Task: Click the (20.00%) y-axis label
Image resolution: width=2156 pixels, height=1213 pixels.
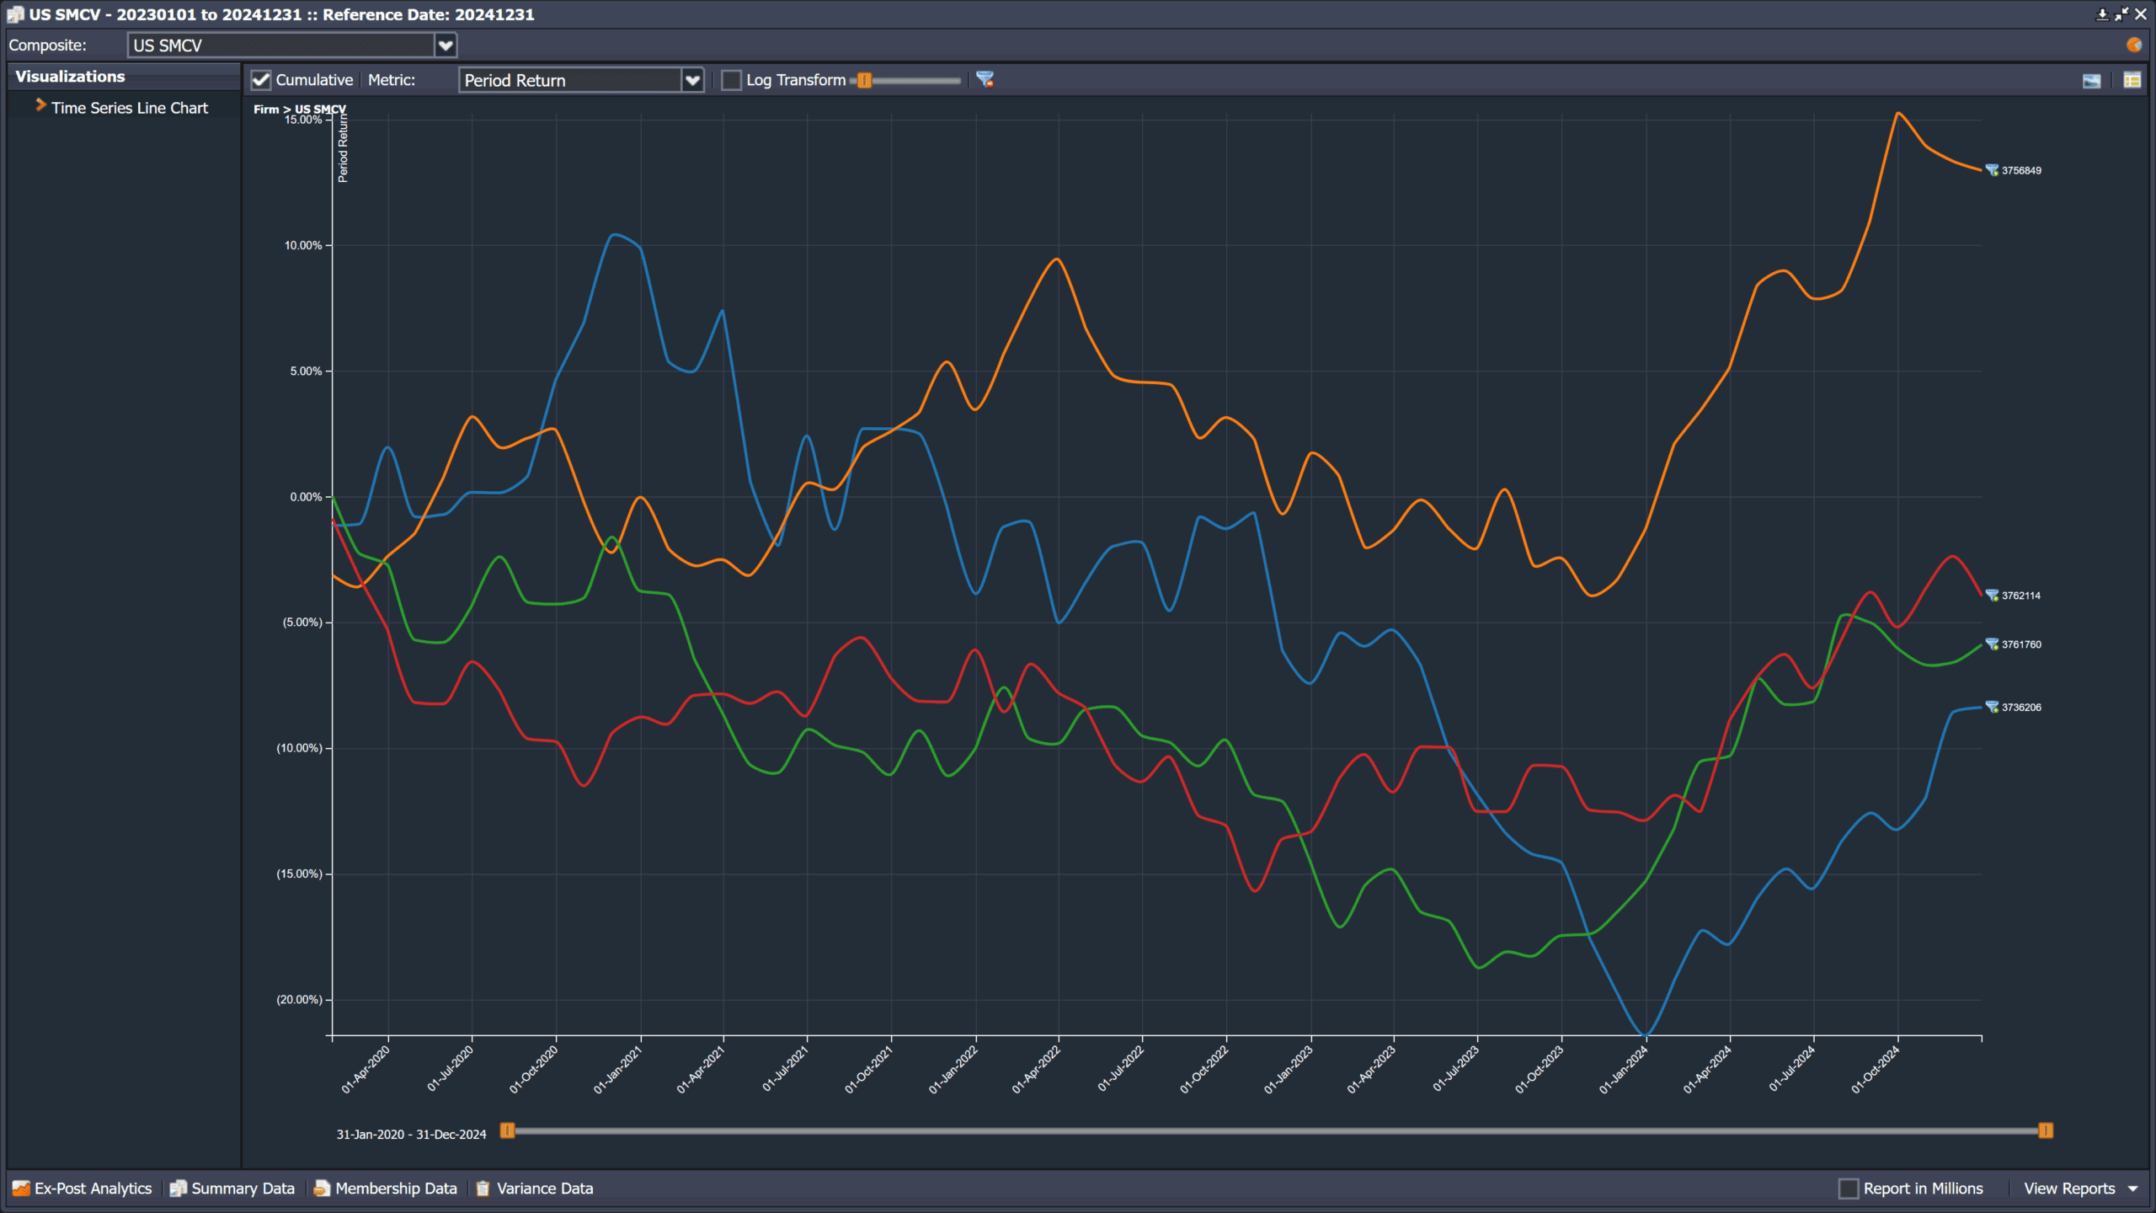Action: (300, 1000)
